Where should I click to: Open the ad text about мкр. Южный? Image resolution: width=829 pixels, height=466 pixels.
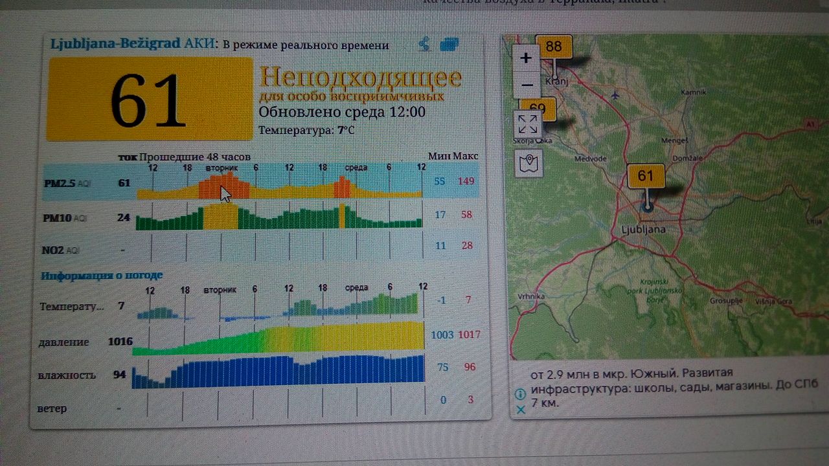(674, 388)
